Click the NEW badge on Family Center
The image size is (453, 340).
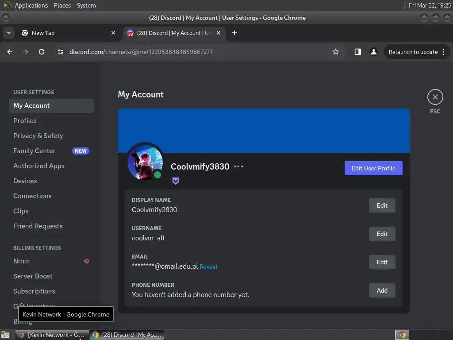(81, 151)
